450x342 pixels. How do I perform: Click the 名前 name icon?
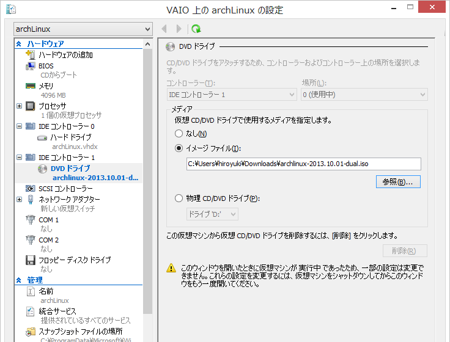coord(31,291)
